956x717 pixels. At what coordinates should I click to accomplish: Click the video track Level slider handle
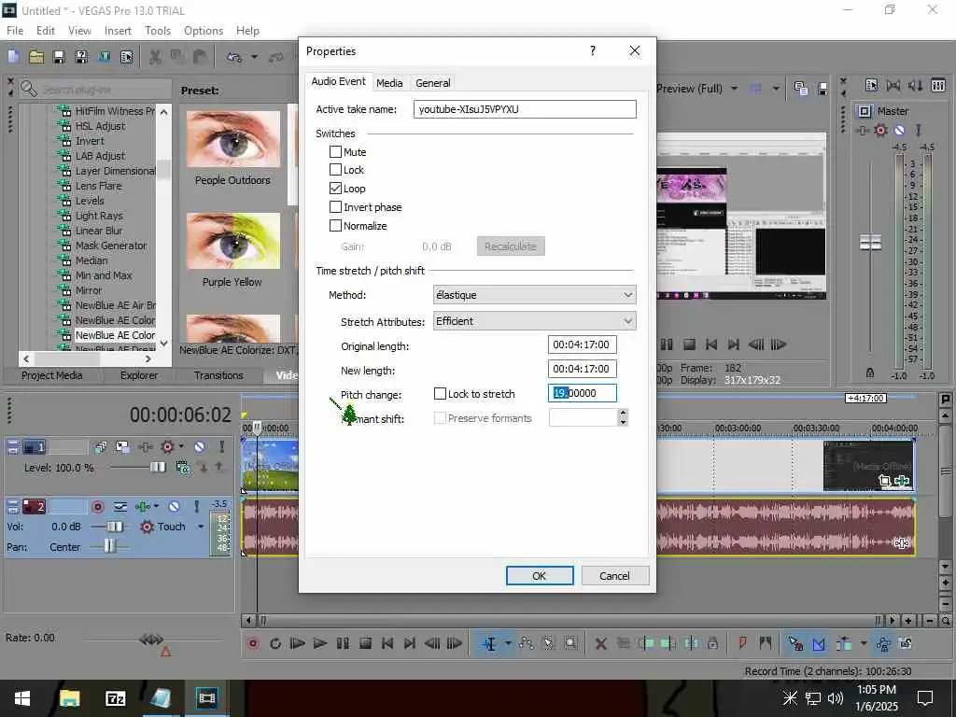click(x=157, y=468)
